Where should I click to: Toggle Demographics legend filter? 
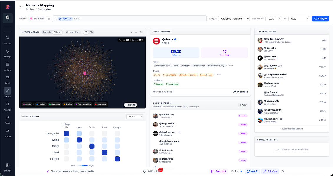pos(83,104)
